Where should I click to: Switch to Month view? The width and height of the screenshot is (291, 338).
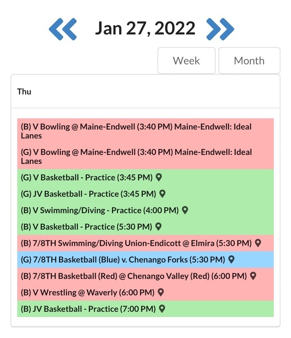click(x=249, y=61)
